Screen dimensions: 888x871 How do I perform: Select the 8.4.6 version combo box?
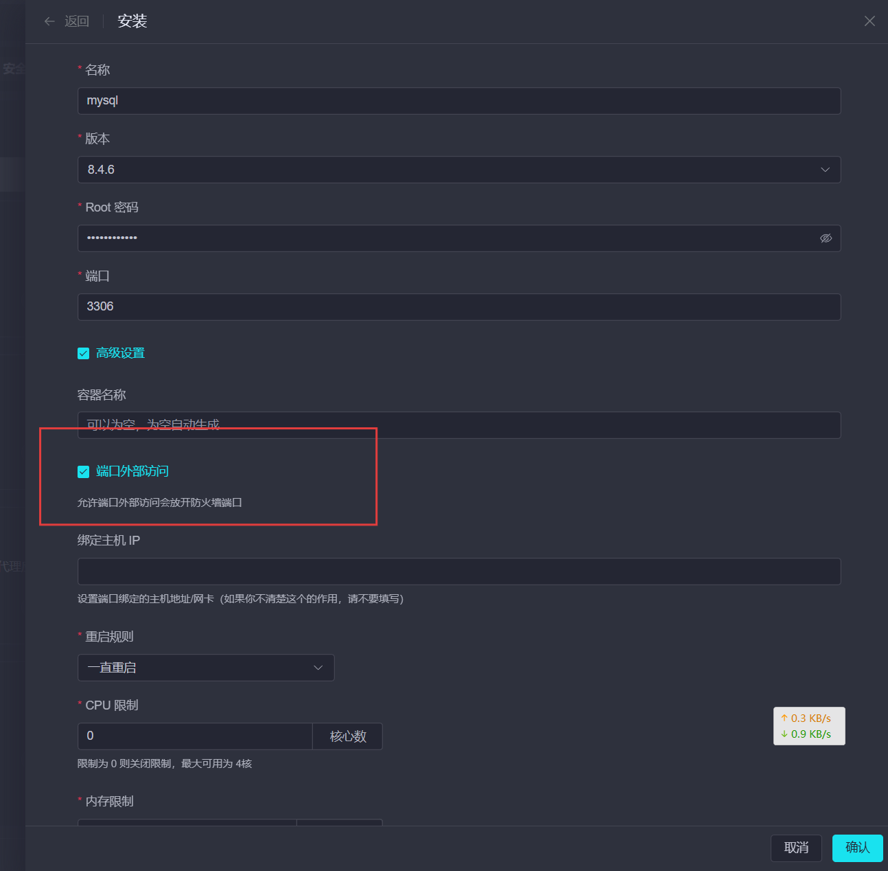coord(446,170)
